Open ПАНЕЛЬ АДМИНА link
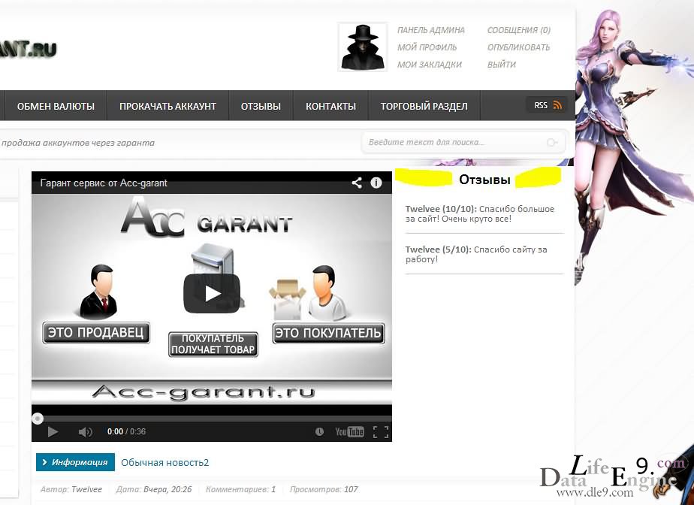The height and width of the screenshot is (505, 694). [x=431, y=30]
